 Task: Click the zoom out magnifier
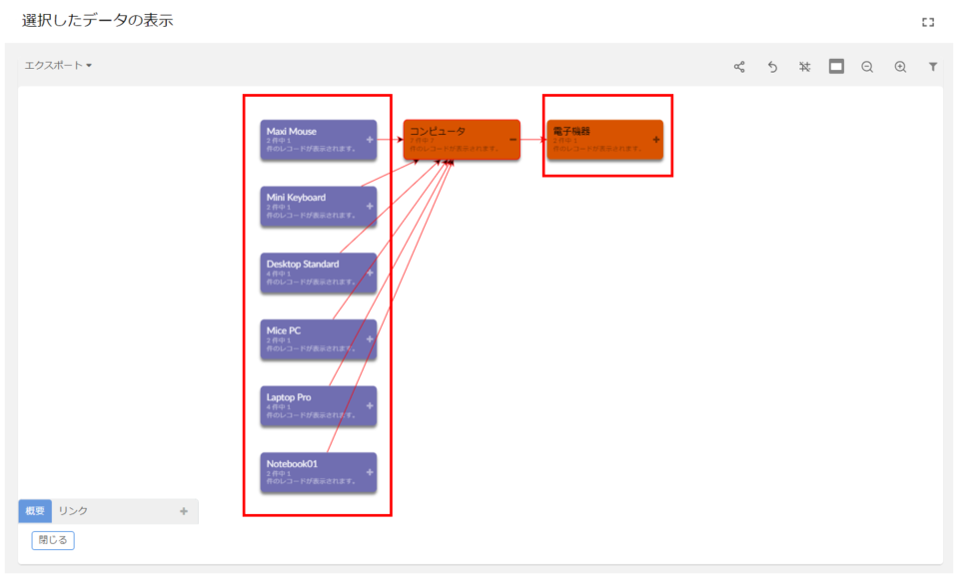point(867,67)
